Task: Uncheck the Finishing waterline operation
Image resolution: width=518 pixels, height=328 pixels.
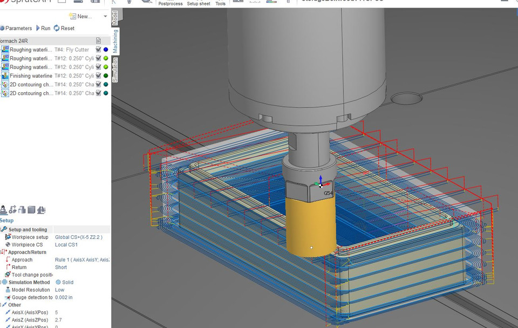Action: coord(98,76)
